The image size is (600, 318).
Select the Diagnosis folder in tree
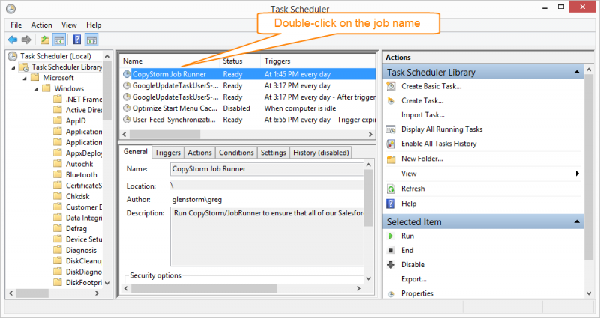pos(81,251)
